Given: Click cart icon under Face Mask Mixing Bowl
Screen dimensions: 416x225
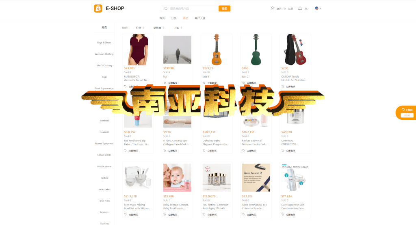Looking at the screenshot, I should pos(126,214).
